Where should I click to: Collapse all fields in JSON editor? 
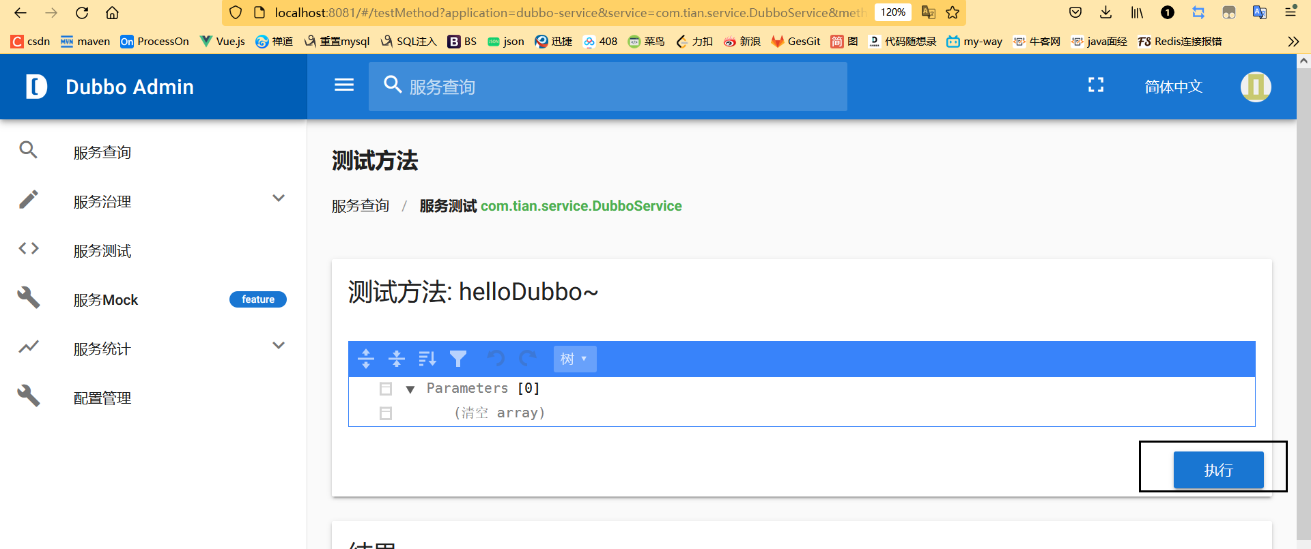397,359
